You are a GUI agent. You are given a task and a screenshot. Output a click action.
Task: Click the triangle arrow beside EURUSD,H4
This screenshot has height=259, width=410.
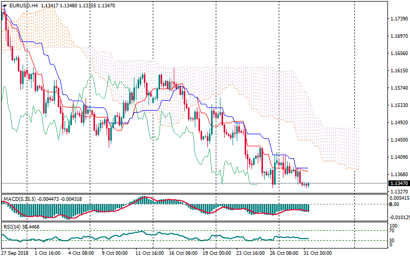click(5, 5)
